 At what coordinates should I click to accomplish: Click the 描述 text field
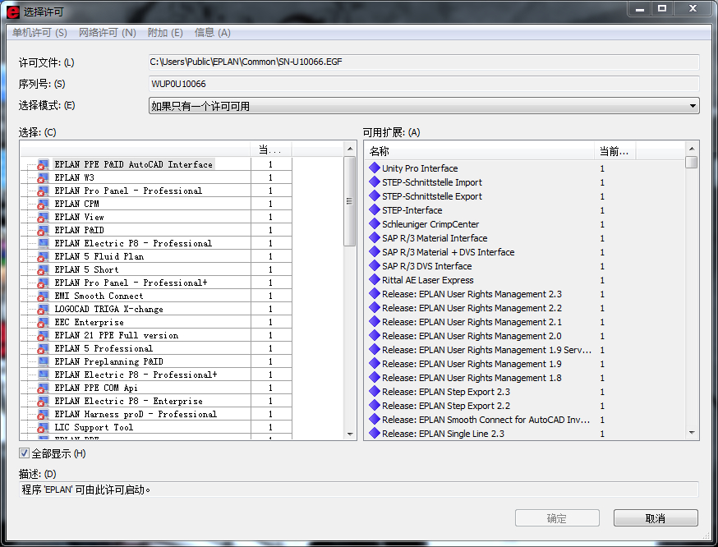coord(358,490)
